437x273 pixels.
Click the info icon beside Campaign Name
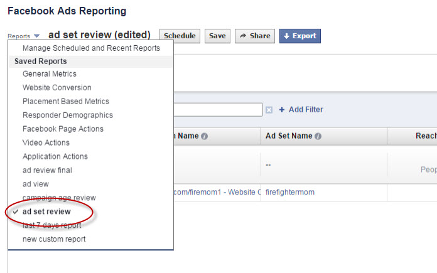(x=204, y=136)
